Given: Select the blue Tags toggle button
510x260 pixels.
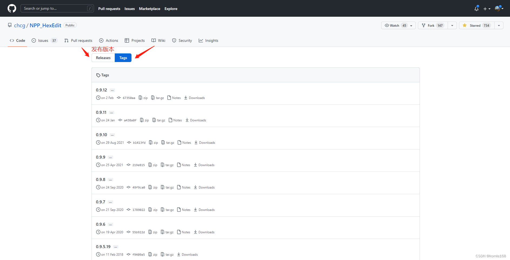Looking at the screenshot, I should pos(123,58).
